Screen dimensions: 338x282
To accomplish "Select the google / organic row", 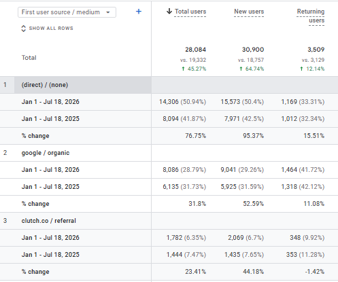I will pos(46,153).
